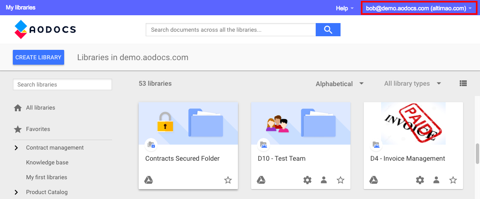Open settings gear on D10 - Test Team
480x199 pixels.
(x=307, y=180)
